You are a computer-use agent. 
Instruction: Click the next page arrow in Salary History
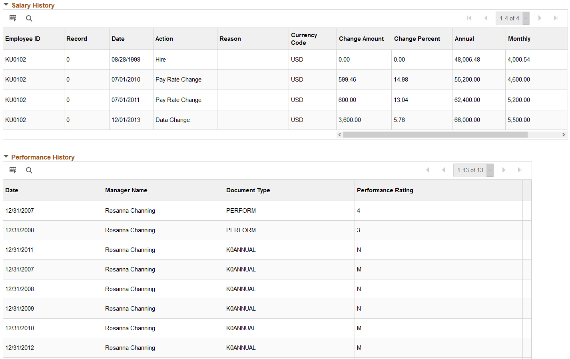point(540,18)
